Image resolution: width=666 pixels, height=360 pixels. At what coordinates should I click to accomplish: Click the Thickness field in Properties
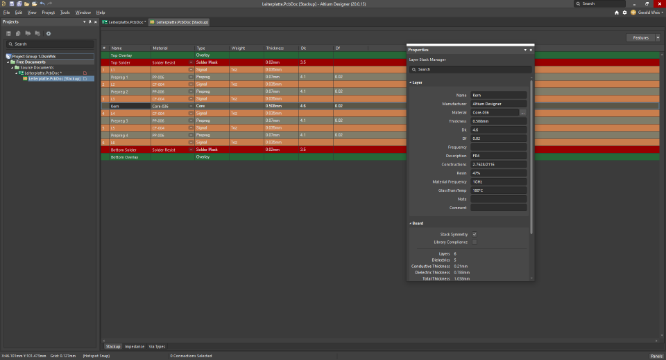pos(498,121)
